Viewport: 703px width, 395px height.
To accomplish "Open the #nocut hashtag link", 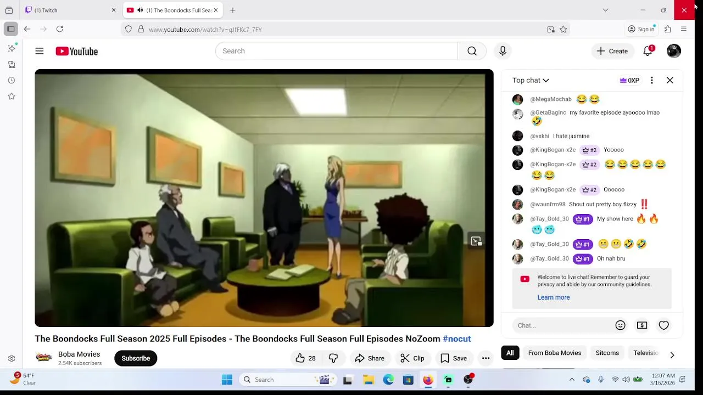I will (x=457, y=338).
